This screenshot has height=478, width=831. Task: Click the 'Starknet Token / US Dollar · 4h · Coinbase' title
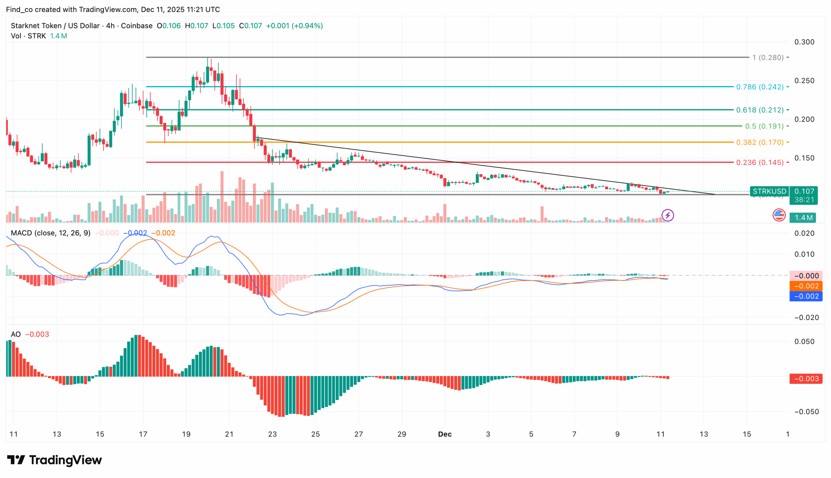pos(81,26)
